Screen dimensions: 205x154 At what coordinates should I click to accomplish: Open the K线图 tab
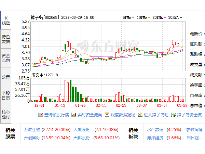click(x=6, y=20)
